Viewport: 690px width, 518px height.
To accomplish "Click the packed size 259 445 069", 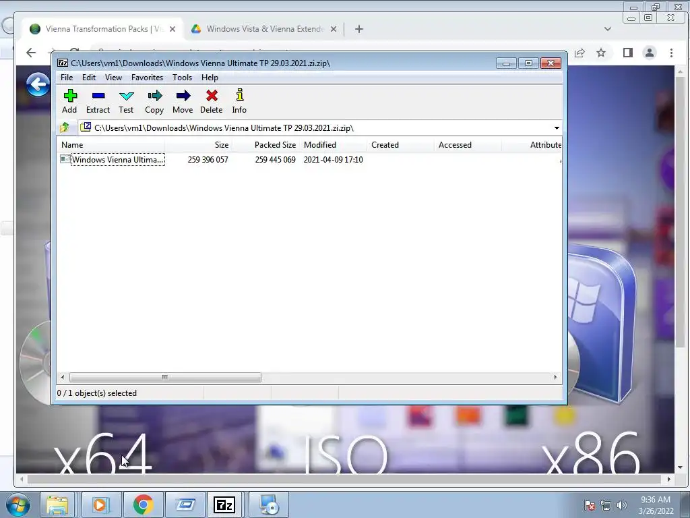I will 275,159.
